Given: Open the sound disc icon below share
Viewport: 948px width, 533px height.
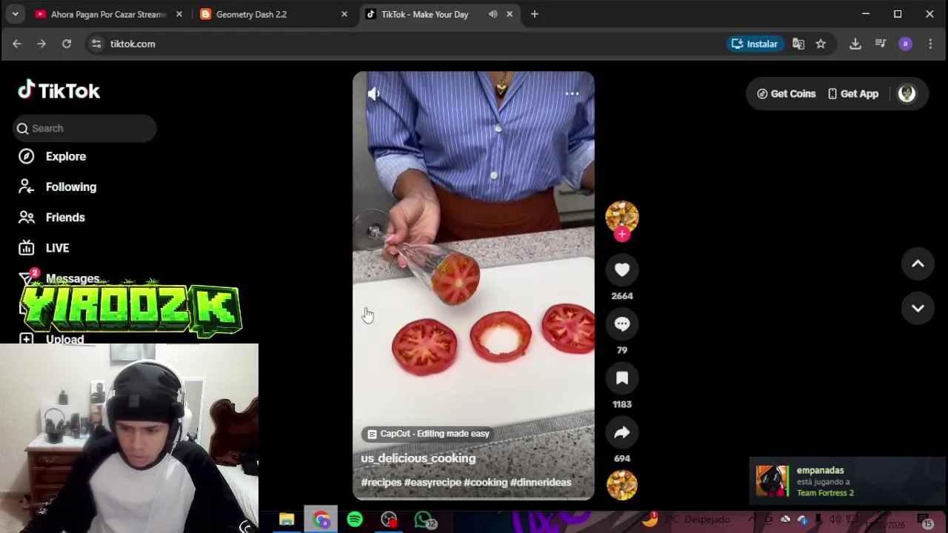Looking at the screenshot, I should (622, 485).
